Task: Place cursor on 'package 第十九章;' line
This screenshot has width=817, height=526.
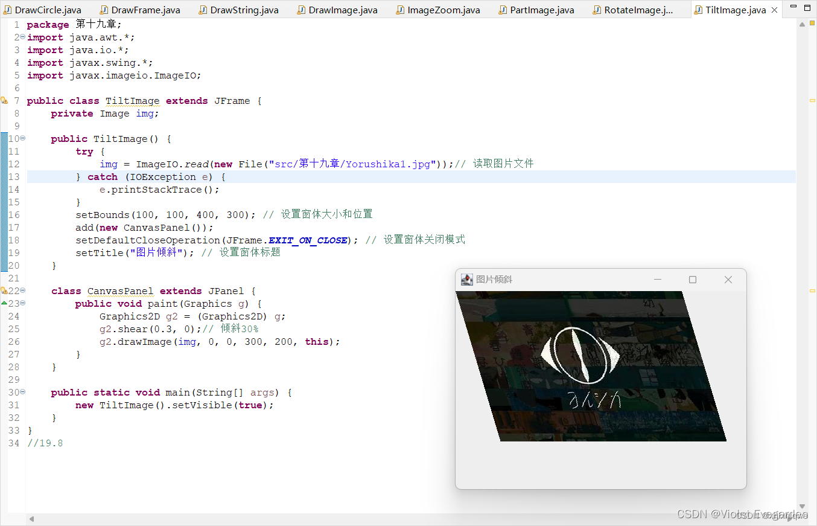Action: pyautogui.click(x=74, y=25)
